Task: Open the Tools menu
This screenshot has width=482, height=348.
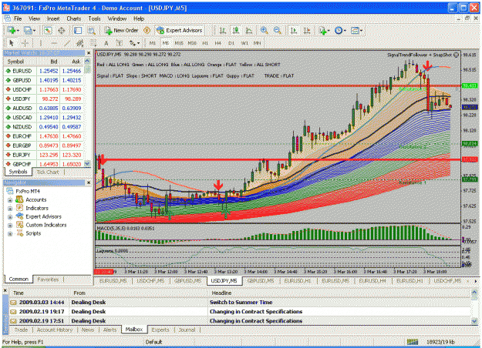Action: pyautogui.click(x=94, y=18)
